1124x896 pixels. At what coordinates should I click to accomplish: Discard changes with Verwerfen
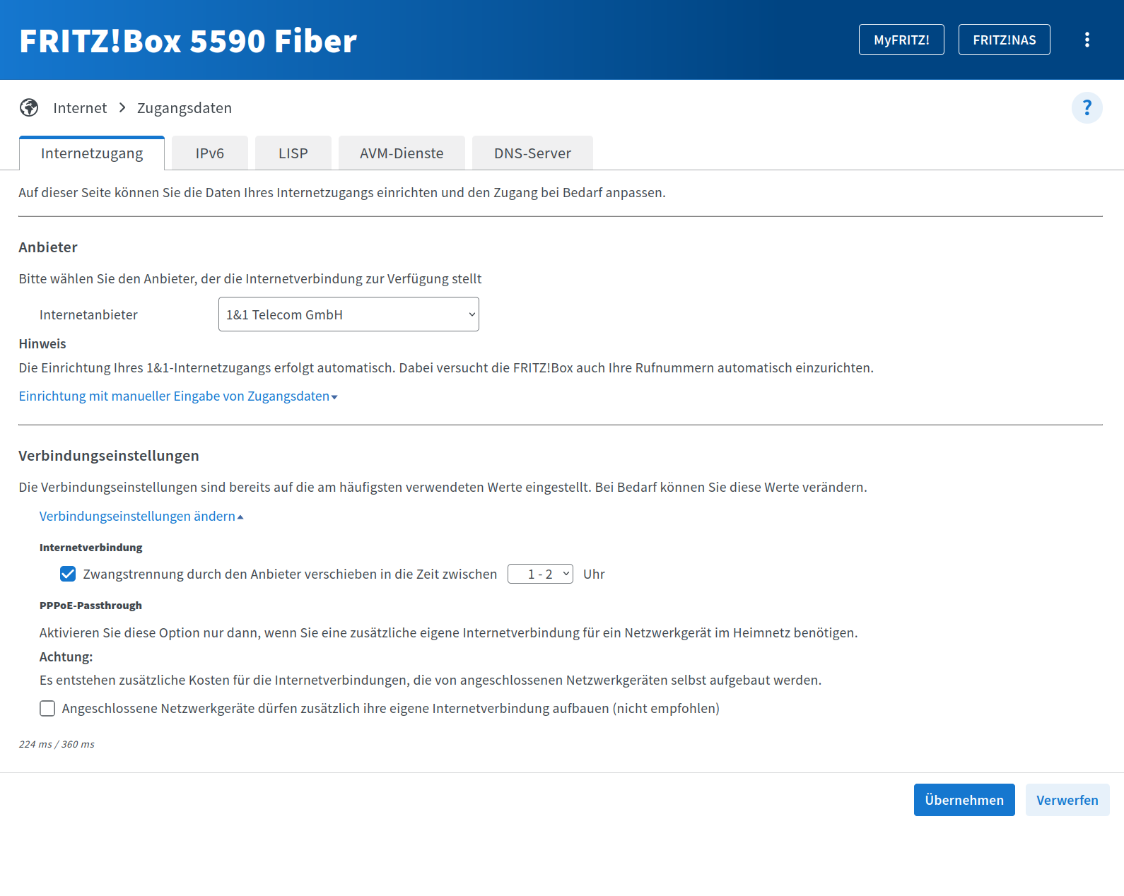click(x=1067, y=800)
